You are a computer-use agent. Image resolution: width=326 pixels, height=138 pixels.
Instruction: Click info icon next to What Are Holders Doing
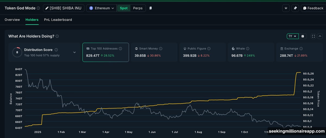(57, 36)
